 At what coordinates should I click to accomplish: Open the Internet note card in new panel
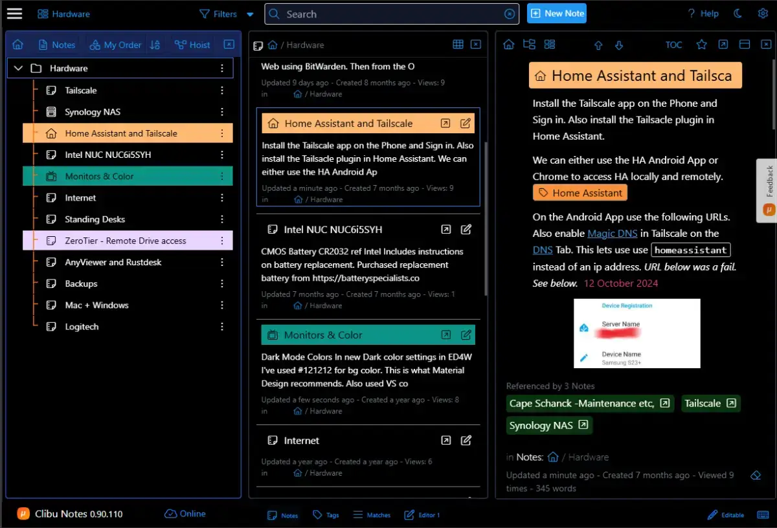point(445,440)
